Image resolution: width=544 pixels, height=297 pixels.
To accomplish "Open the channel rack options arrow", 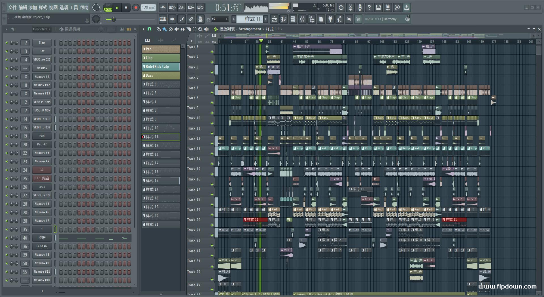I will tap(6, 29).
